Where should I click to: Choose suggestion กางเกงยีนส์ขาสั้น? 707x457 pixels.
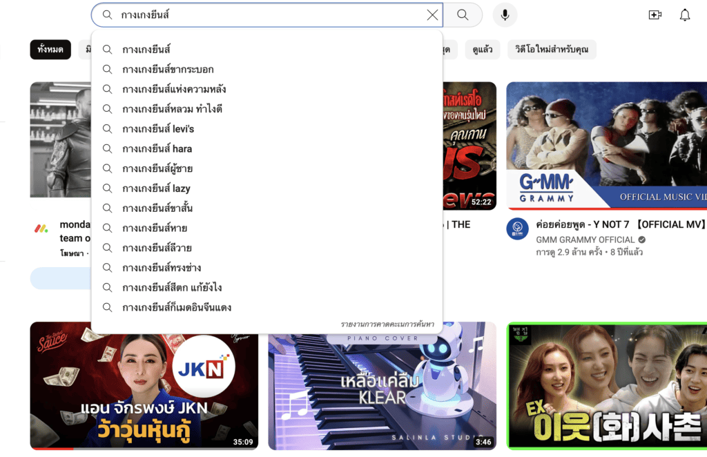(267, 208)
